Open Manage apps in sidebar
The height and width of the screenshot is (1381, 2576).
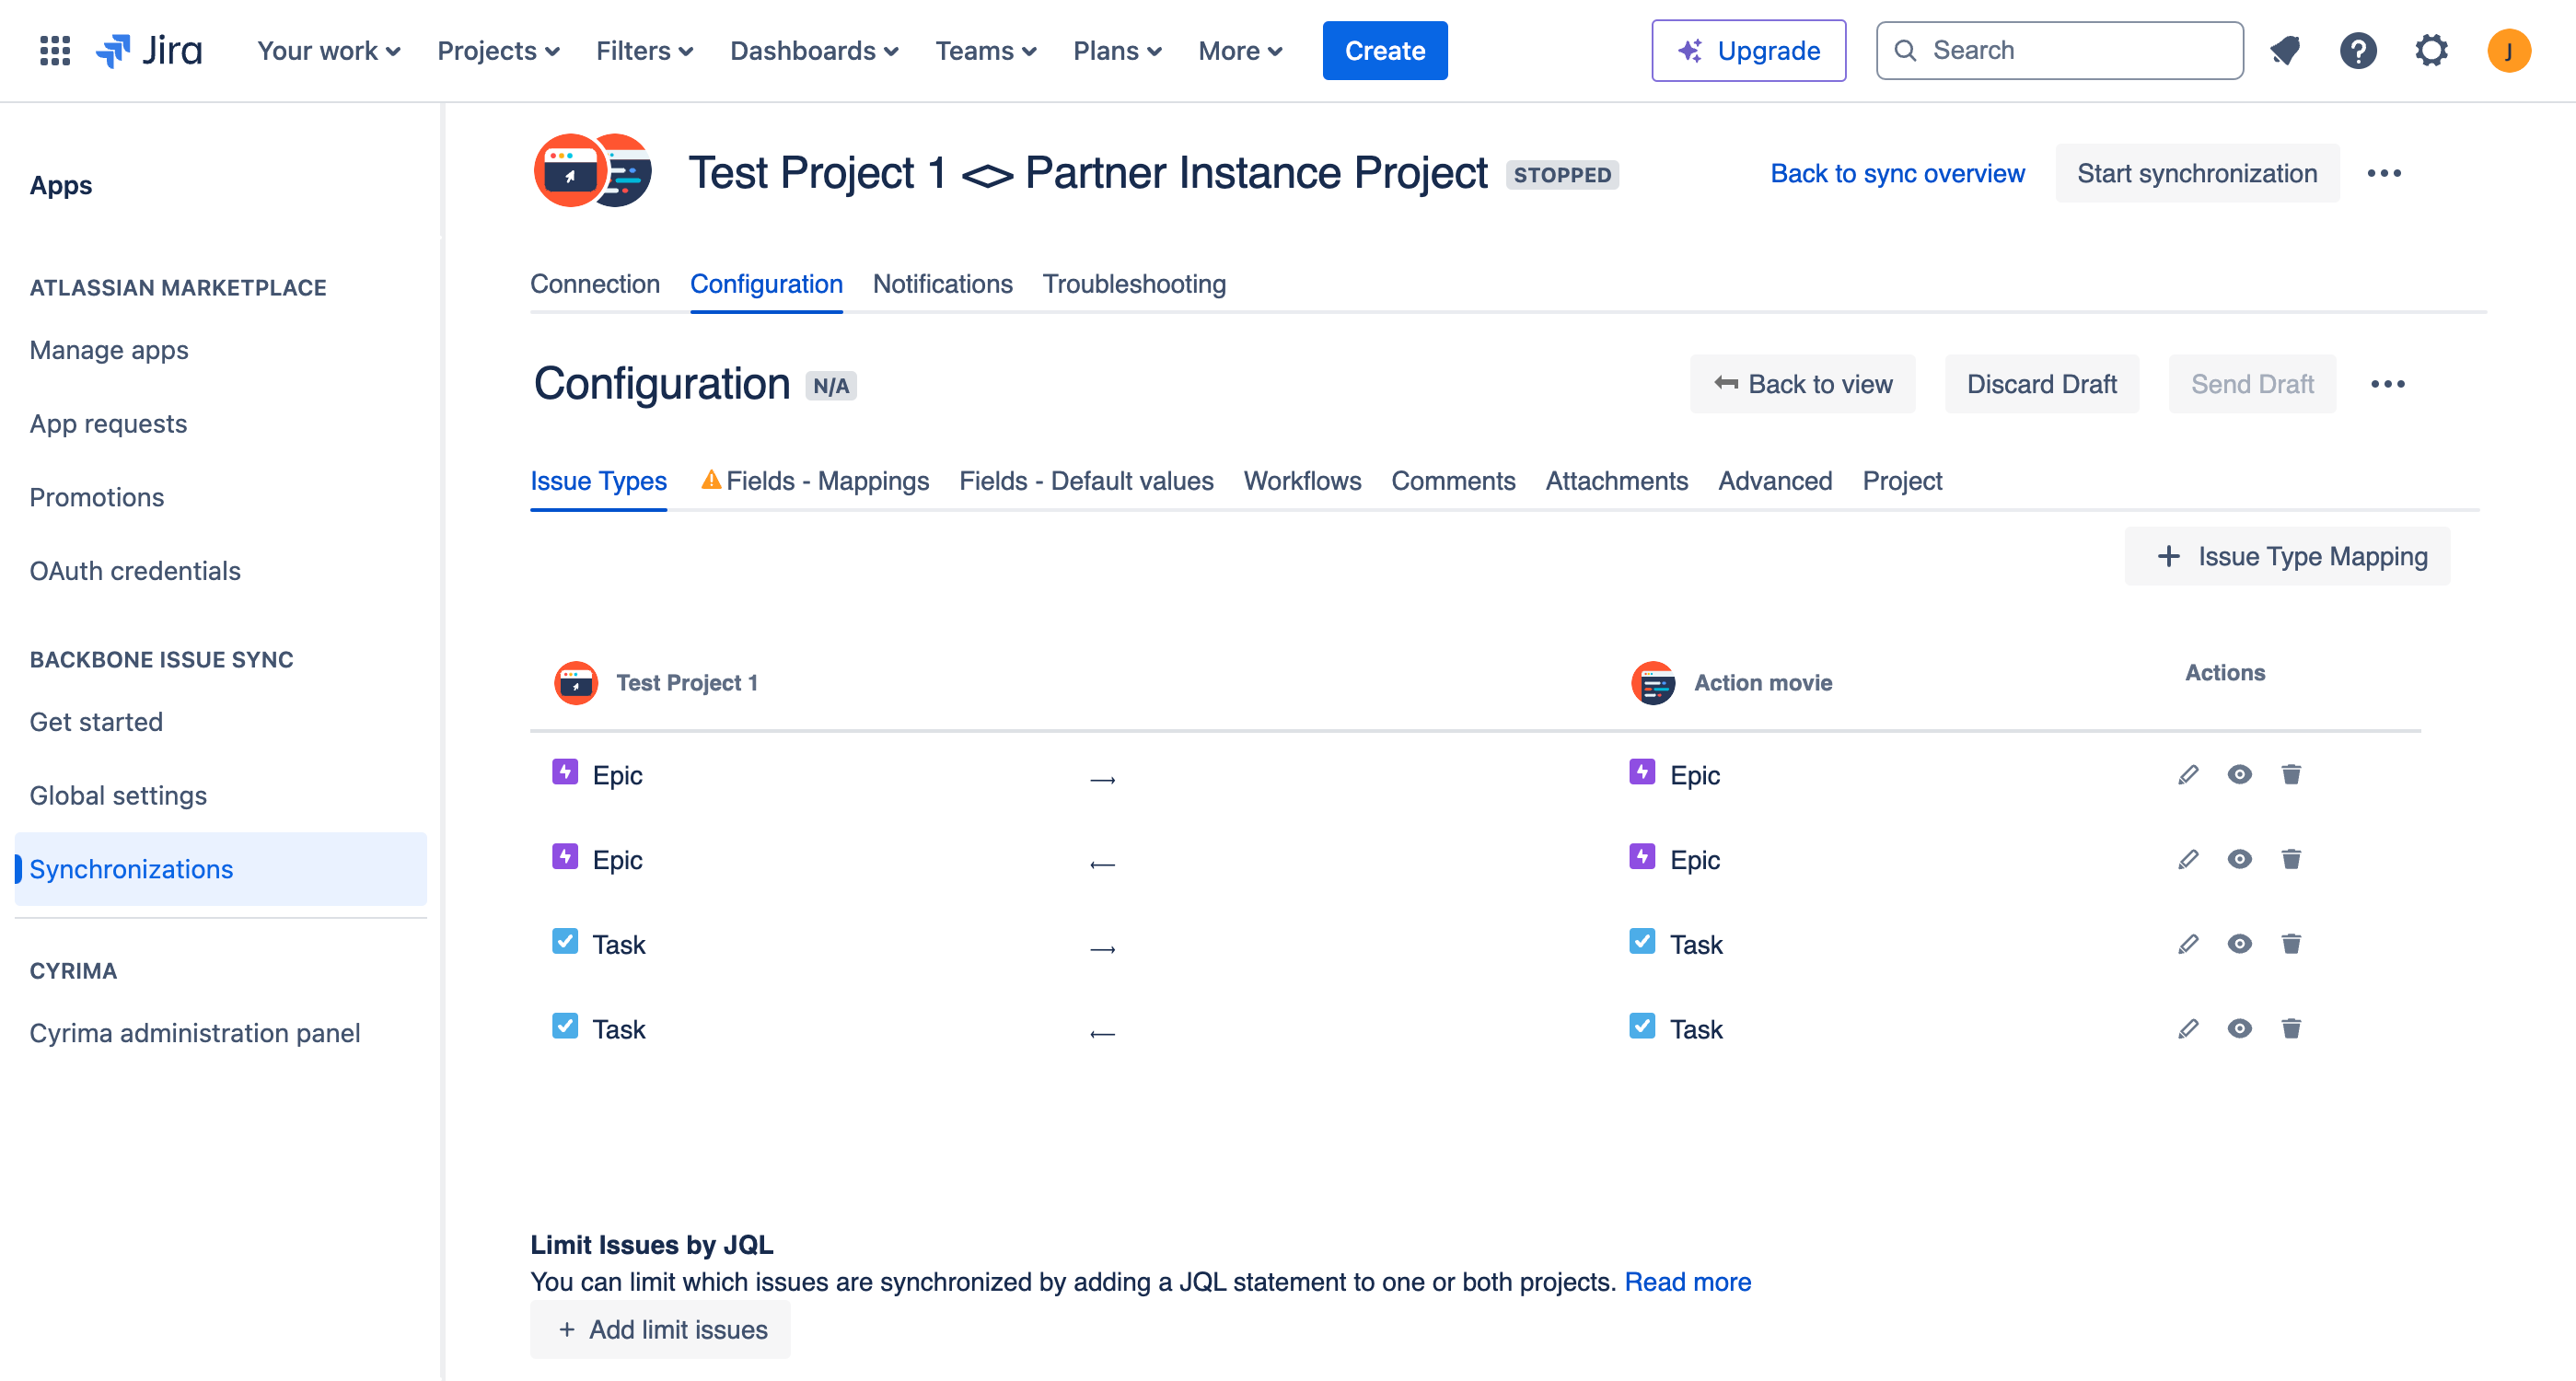click(x=109, y=350)
